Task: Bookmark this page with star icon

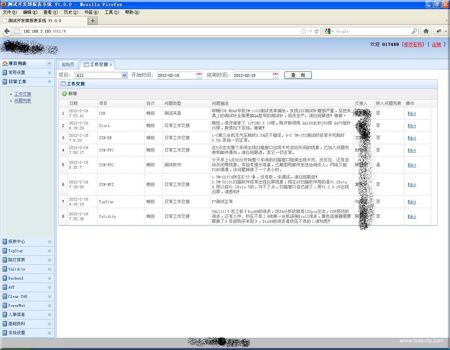Action: pos(303,31)
